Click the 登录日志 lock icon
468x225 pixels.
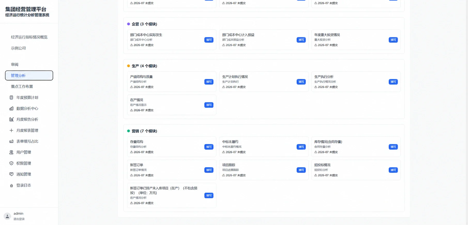[x=11, y=185]
